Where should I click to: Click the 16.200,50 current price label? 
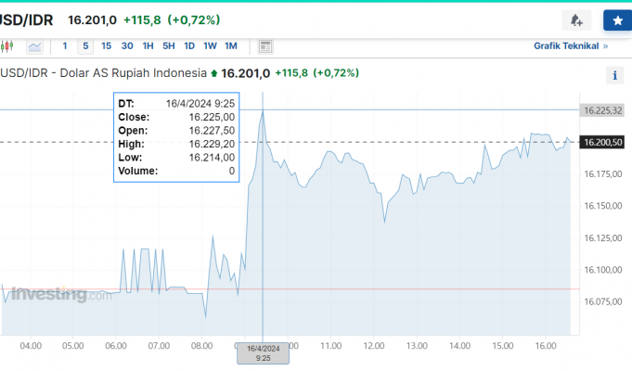pos(603,142)
